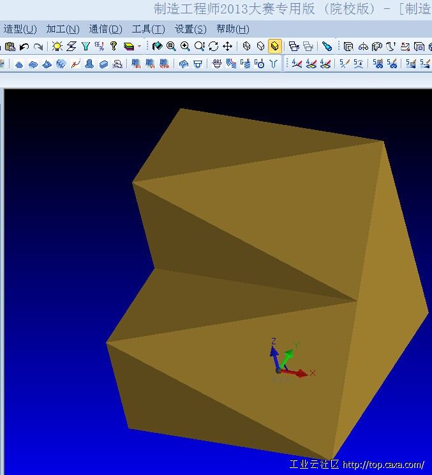Click the second 4-axis machining icon
432x475 pixels.
311,64
